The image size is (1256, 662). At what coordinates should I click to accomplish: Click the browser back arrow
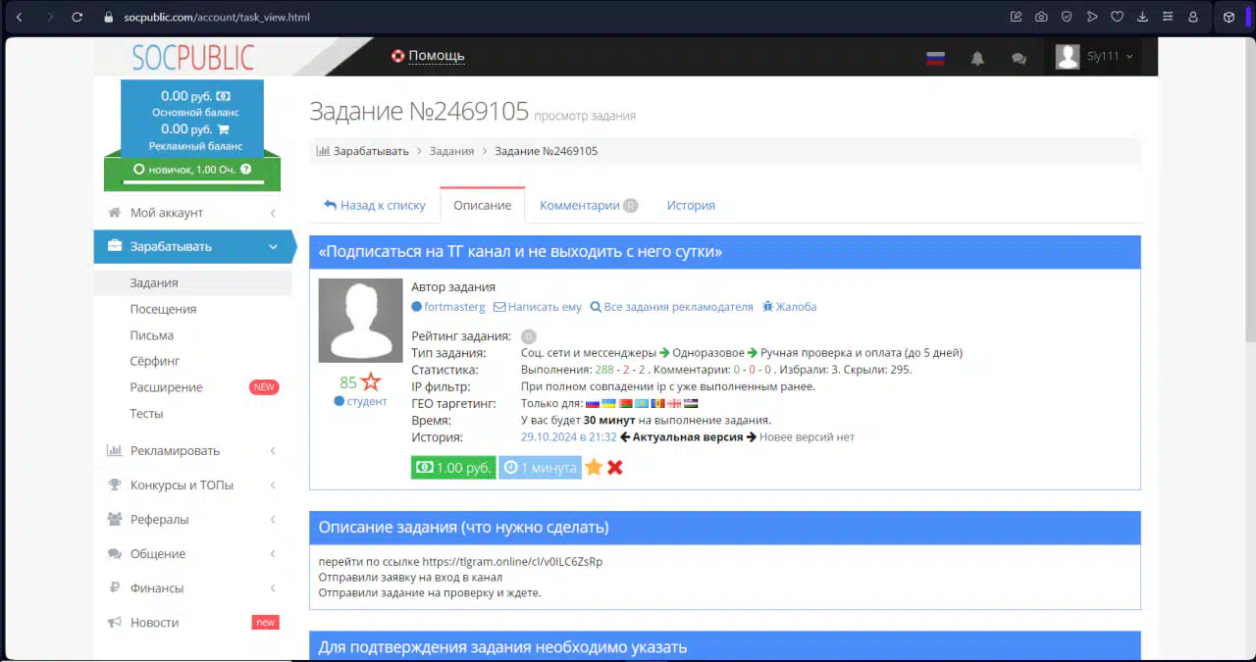(19, 17)
